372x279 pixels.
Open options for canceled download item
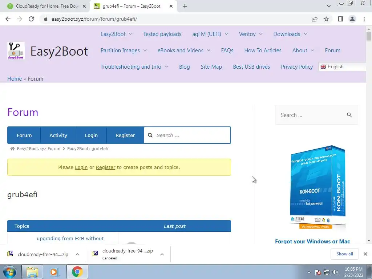[162, 254]
